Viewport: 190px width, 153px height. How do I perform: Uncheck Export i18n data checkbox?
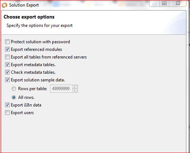(x=7, y=105)
